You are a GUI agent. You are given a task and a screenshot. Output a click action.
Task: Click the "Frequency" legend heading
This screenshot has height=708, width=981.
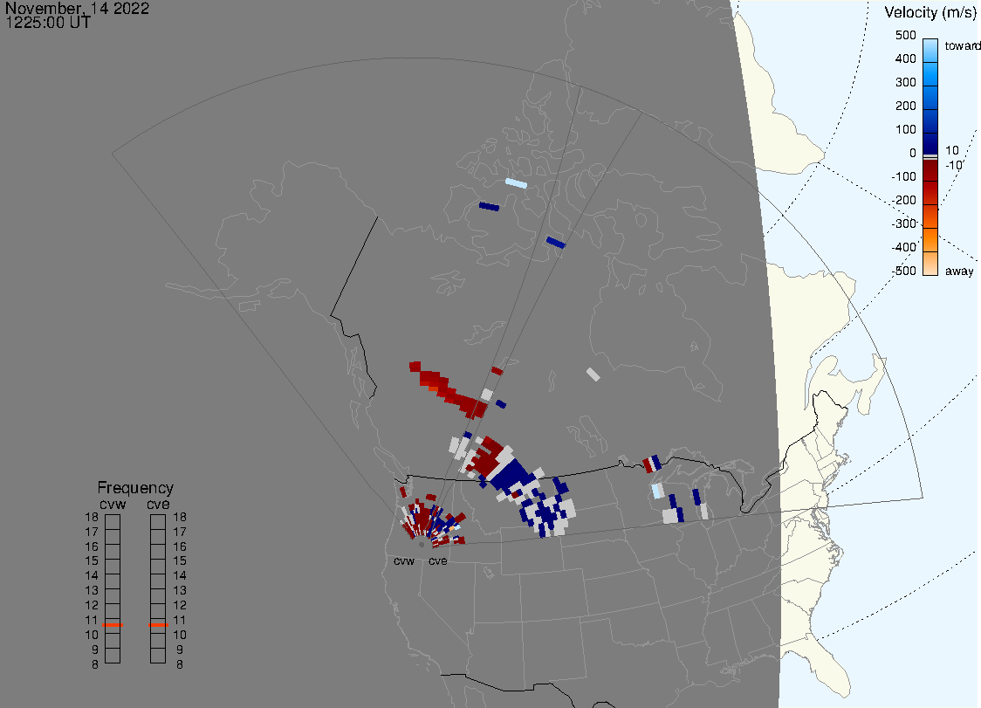click(135, 488)
